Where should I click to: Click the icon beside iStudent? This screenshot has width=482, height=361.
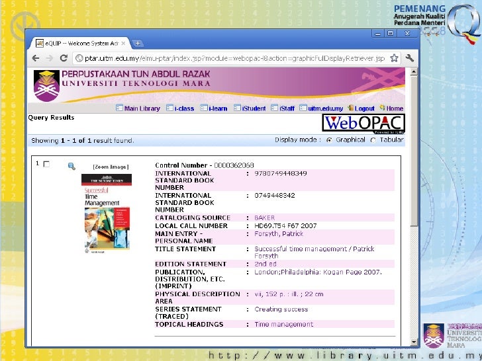tap(237, 108)
